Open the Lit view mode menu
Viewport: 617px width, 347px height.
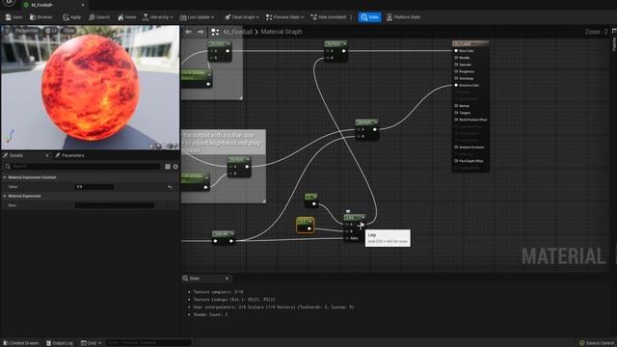coord(51,30)
